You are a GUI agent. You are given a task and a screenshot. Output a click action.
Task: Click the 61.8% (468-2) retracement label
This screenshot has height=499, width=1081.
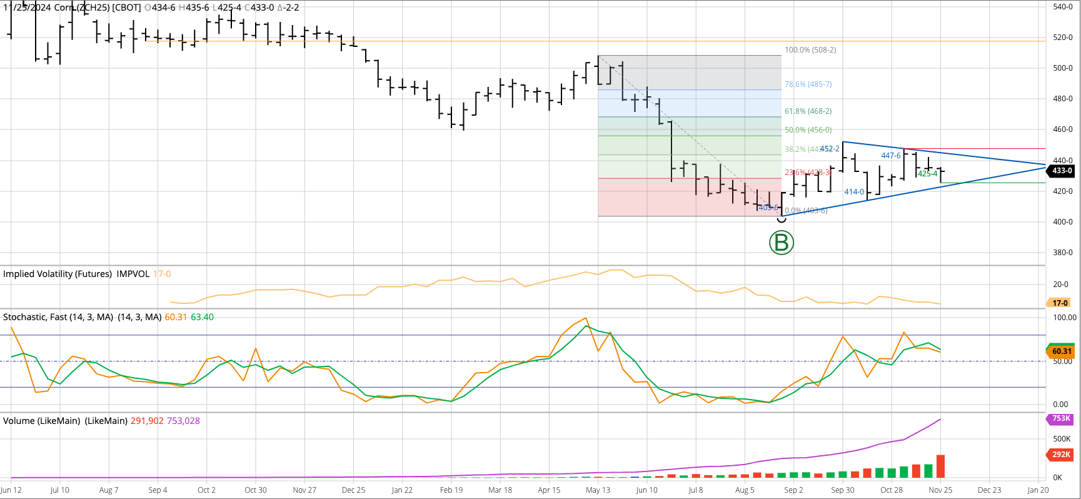[808, 111]
